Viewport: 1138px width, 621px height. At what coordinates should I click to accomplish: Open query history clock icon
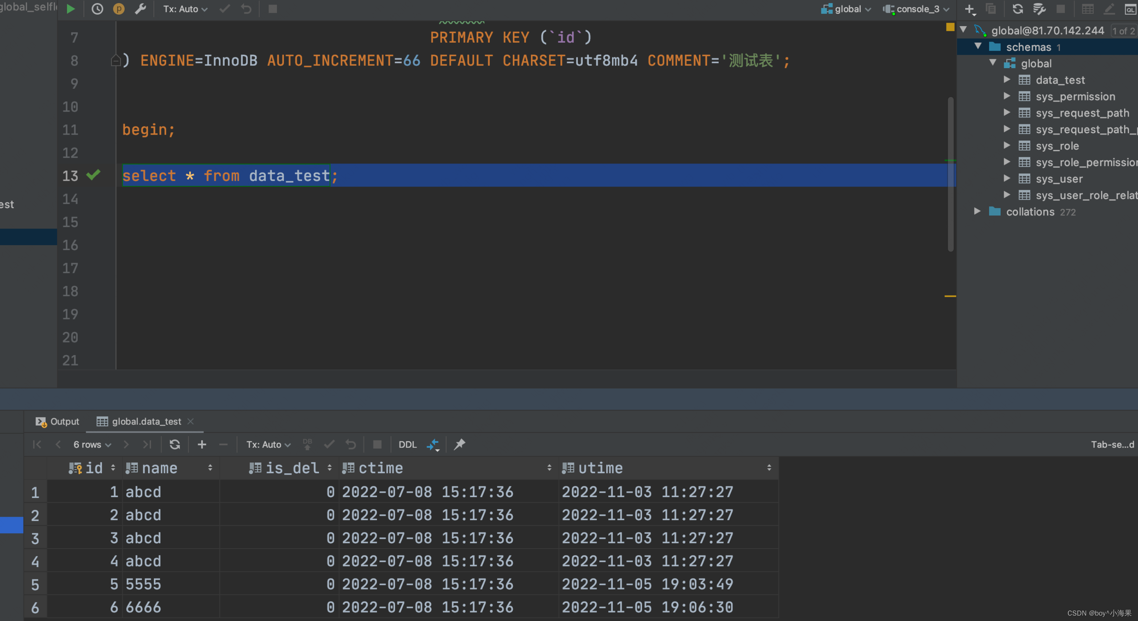tap(97, 9)
